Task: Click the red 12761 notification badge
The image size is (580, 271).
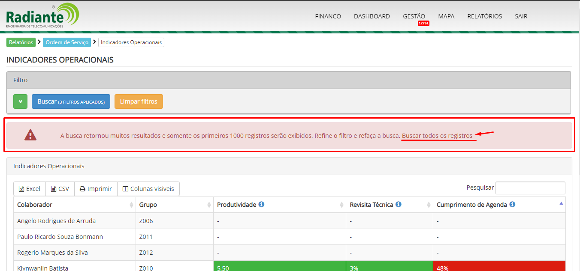Action: point(423,23)
